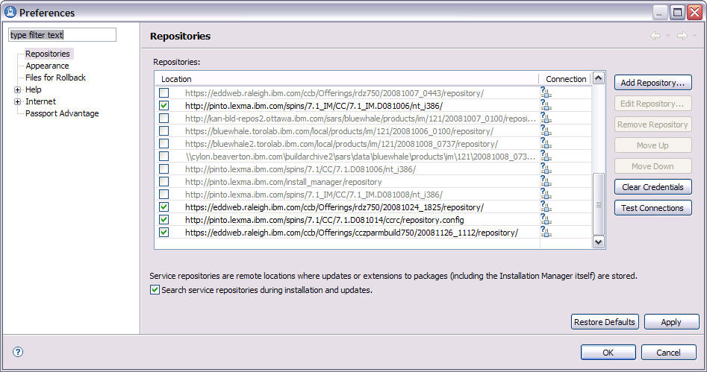Expand the Help tree node
707x372 pixels.
tap(18, 89)
